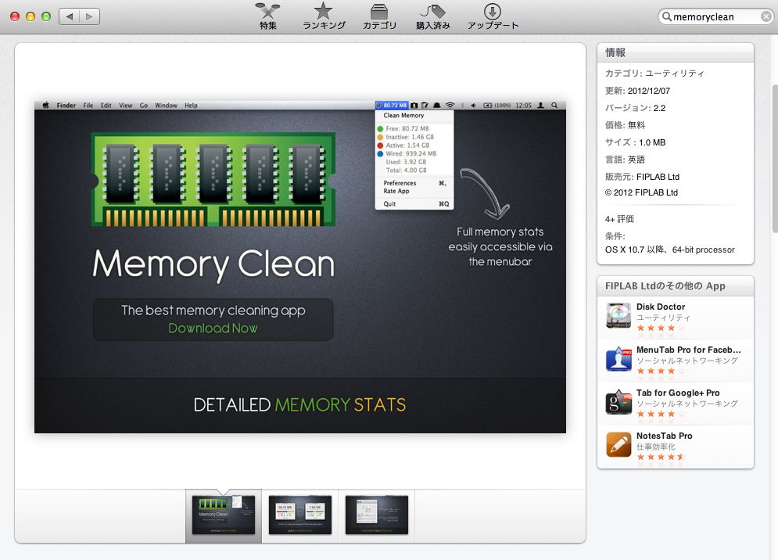Click the 更新: 2012/12/07 info line
778x560 pixels.
tap(637, 91)
